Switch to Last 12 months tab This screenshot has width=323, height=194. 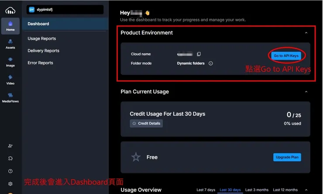[x=285, y=190]
